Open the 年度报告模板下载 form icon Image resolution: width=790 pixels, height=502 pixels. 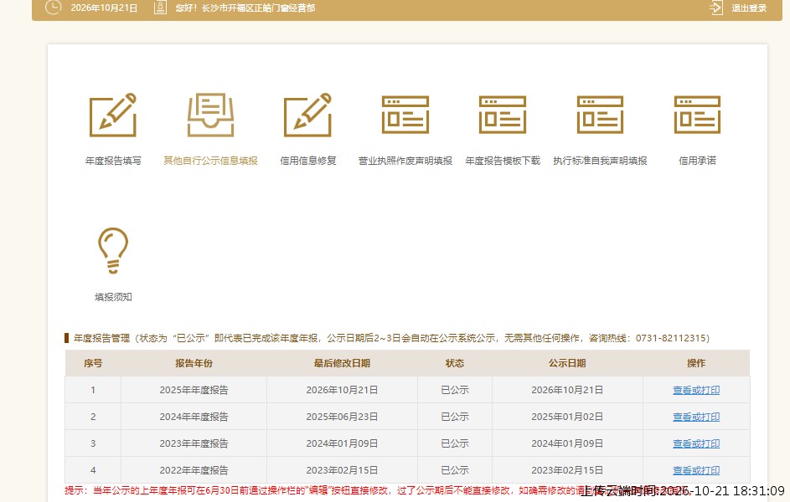click(503, 115)
